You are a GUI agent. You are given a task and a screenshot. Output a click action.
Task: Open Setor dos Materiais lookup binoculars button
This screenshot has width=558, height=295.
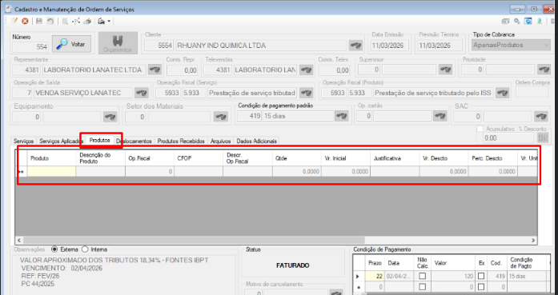[221, 116]
